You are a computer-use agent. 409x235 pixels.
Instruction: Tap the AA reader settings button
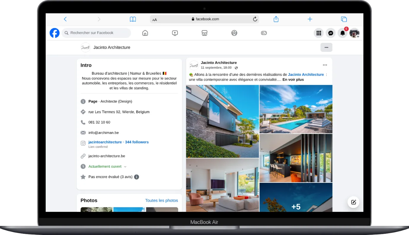pos(155,20)
